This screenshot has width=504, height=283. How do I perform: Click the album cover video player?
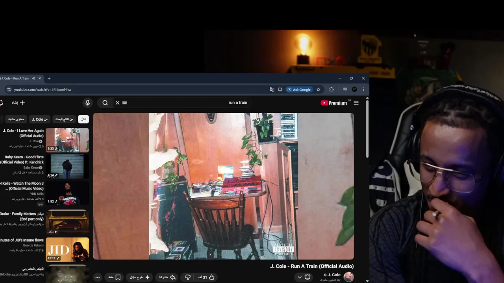pos(223,186)
